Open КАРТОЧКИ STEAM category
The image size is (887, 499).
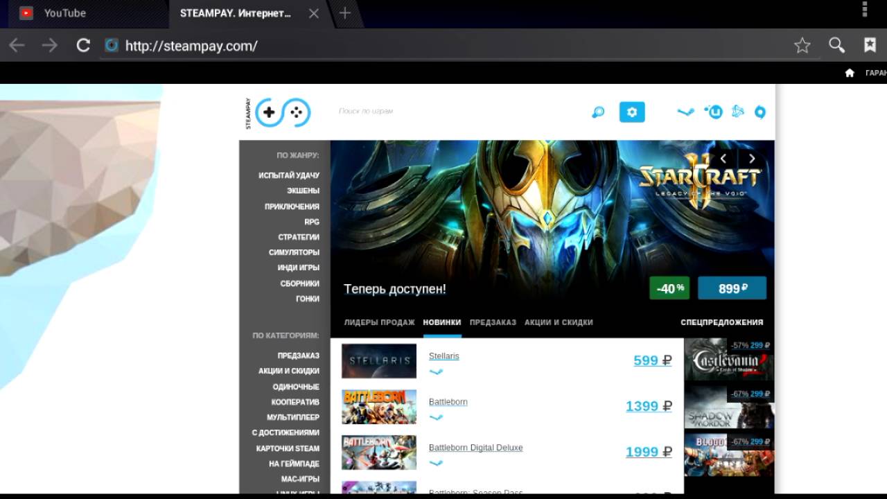coord(288,448)
